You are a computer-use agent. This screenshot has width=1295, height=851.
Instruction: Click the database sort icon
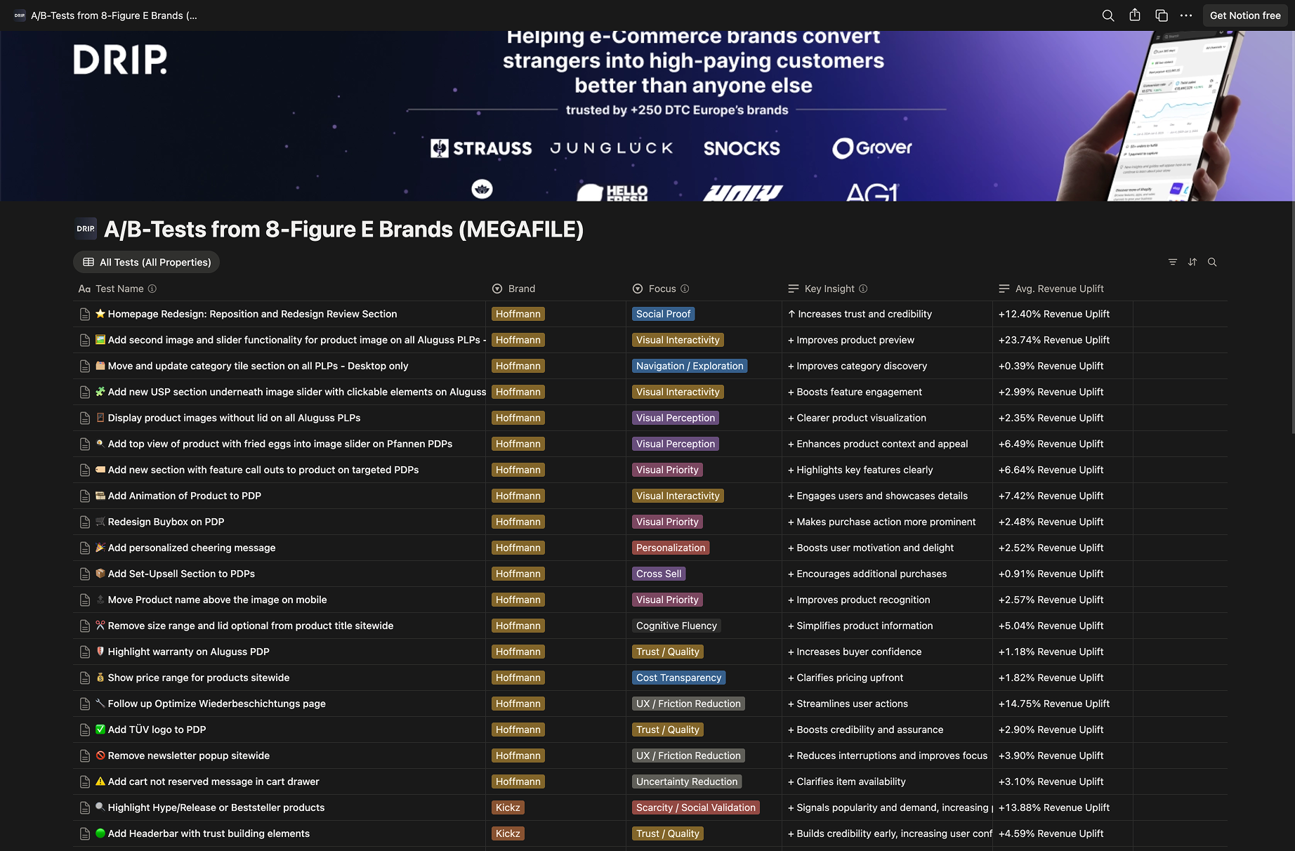[1192, 262]
